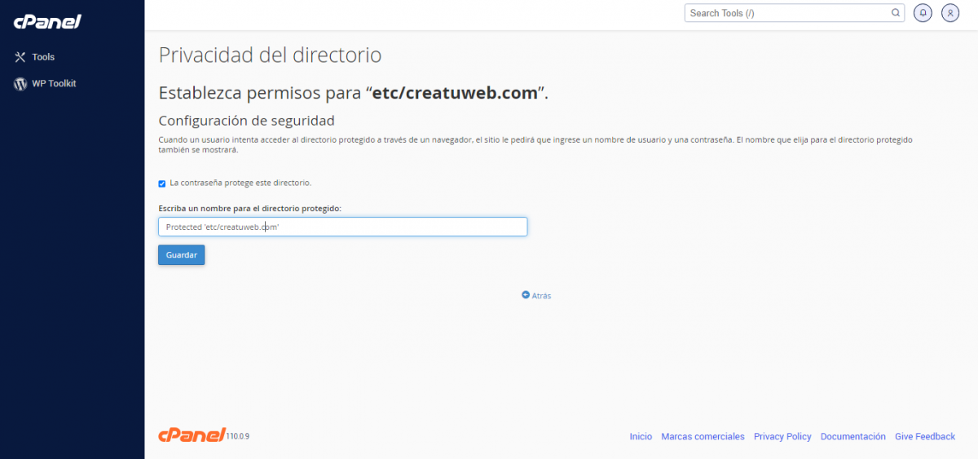Open the user account menu icon
Screen dimensions: 978x459
[949, 13]
